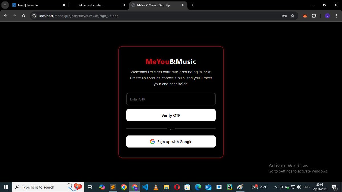Open the volume speaker tray icon

click(299, 187)
